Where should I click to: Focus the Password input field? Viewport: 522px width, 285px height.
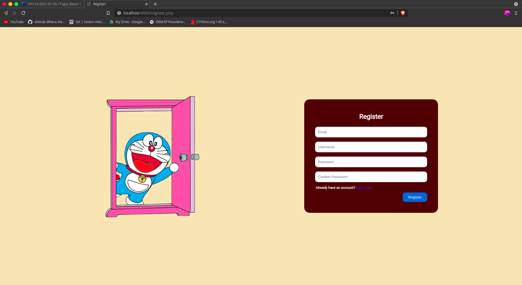(x=371, y=162)
